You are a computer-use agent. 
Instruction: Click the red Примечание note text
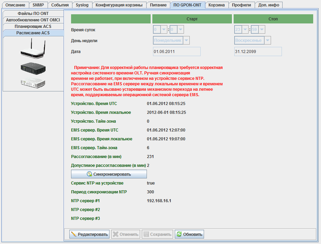coord(147,81)
